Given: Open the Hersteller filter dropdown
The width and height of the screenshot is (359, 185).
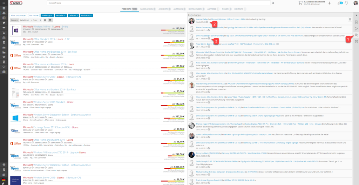Looking at the screenshot, I should coord(61,15).
